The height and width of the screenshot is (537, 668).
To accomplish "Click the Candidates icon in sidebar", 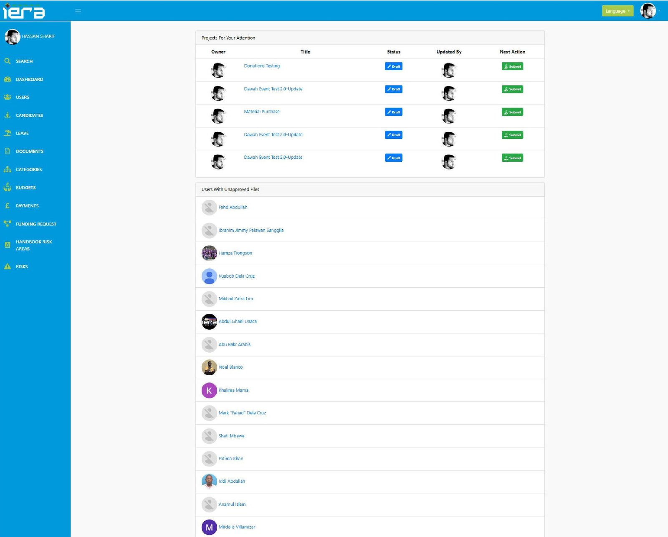I will pos(8,115).
